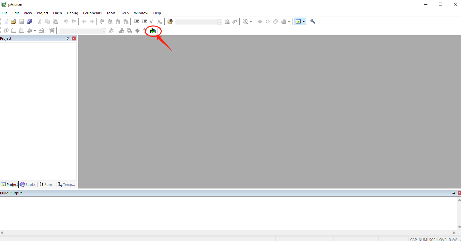Image resolution: width=461 pixels, height=241 pixels.
Task: Open the Batch Build dropdown arrow
Action: pyautogui.click(x=35, y=31)
